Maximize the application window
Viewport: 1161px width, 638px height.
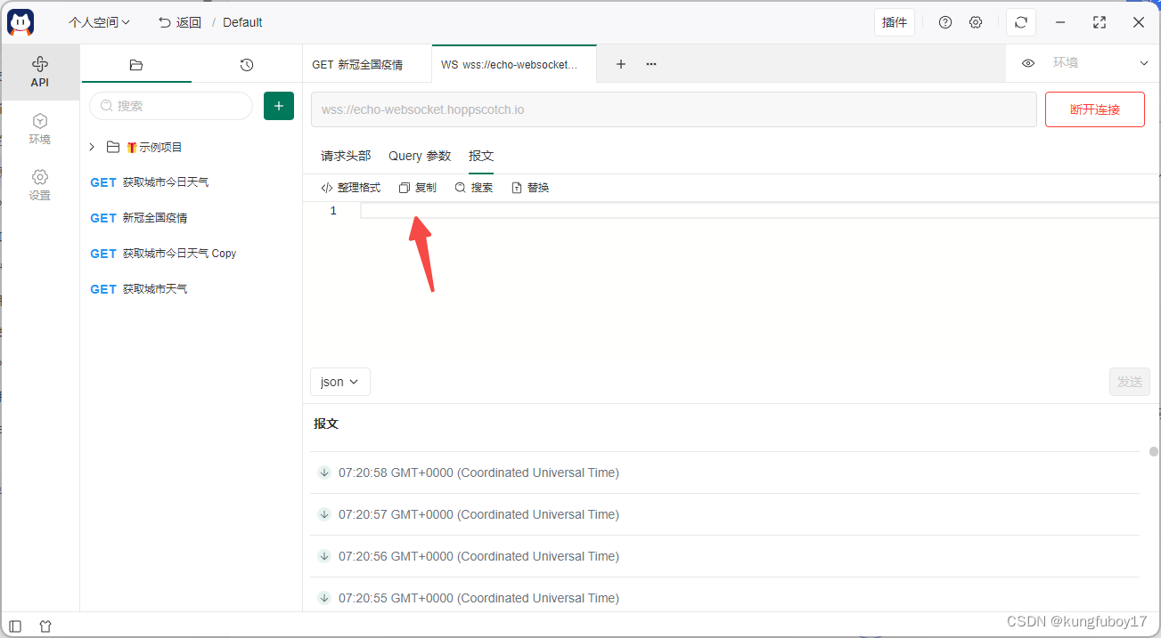1100,22
